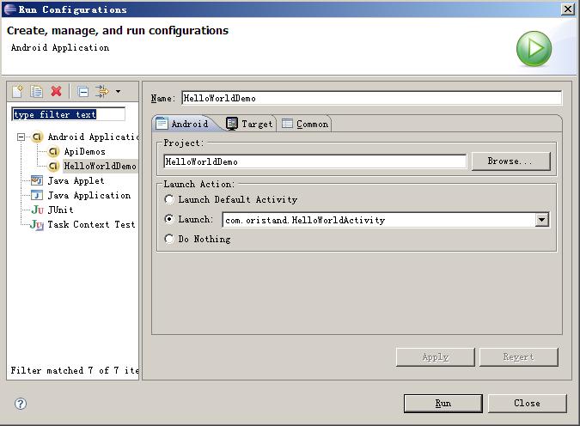This screenshot has height=426, width=580.
Task: Switch to the Target tab
Action: [249, 124]
